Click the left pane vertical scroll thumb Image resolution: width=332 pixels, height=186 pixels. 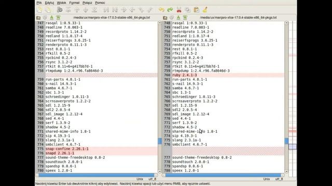click(160, 141)
